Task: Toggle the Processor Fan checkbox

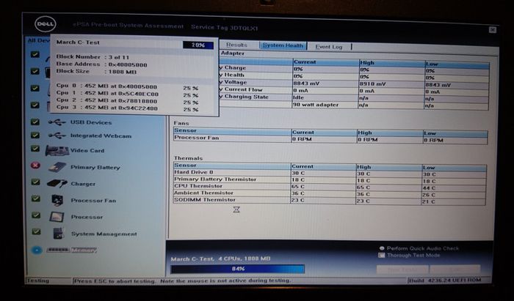Action: tap(35, 198)
